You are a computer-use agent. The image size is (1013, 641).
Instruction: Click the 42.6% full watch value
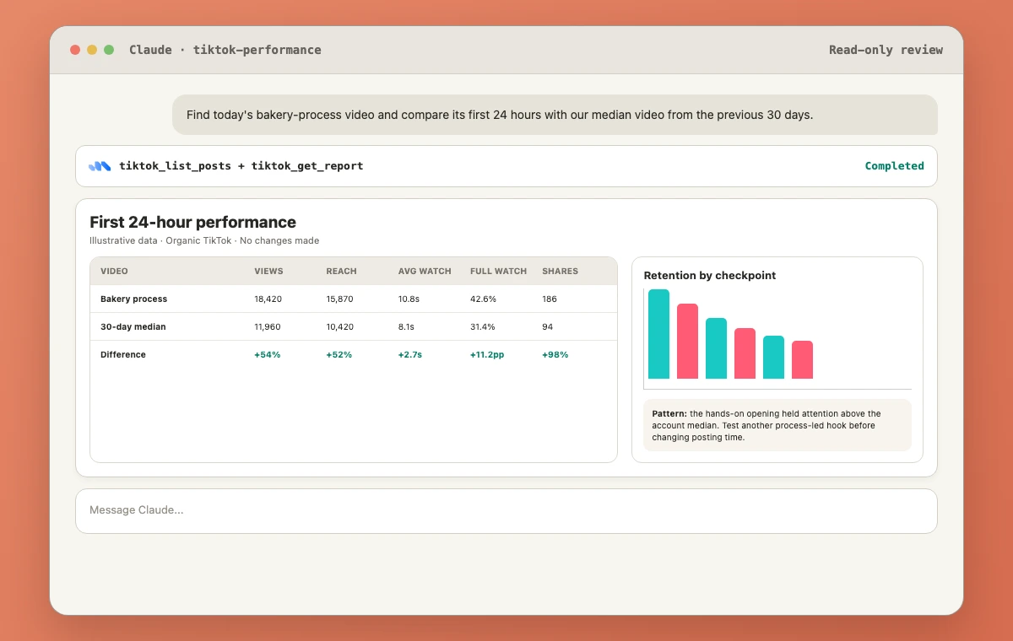click(483, 299)
